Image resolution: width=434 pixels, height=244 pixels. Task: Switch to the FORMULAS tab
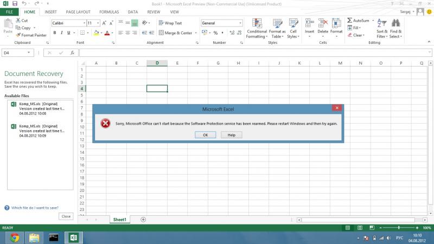point(109,12)
